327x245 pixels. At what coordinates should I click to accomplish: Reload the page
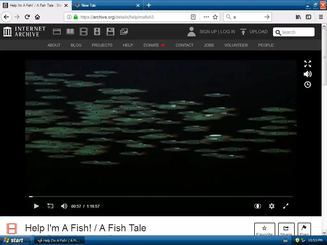[27, 17]
